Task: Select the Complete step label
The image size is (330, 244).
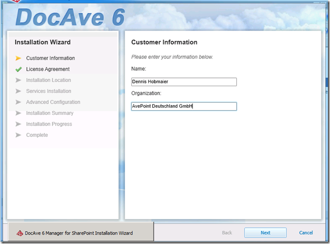Action: (x=37, y=135)
